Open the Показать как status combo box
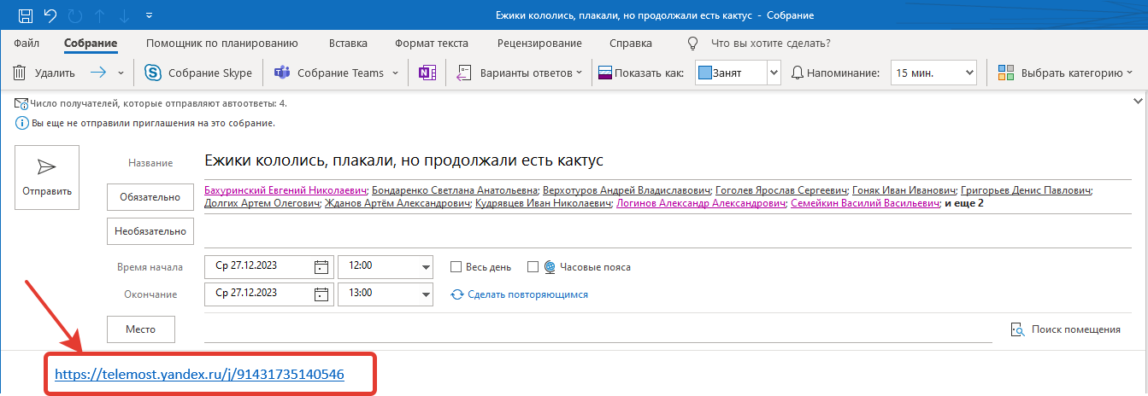The height and width of the screenshot is (396, 1148). click(738, 73)
